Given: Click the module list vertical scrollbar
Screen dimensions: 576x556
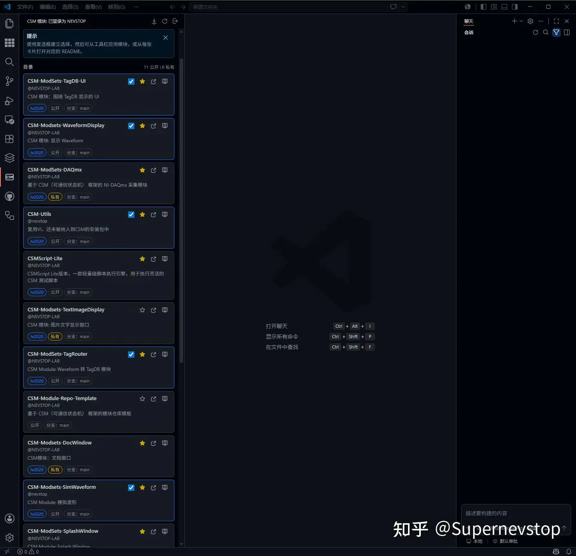Looking at the screenshot, I should (181, 210).
